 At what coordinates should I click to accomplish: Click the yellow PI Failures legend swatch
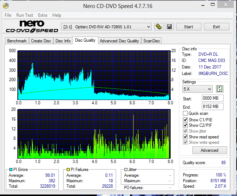pyautogui.click(x=68, y=170)
